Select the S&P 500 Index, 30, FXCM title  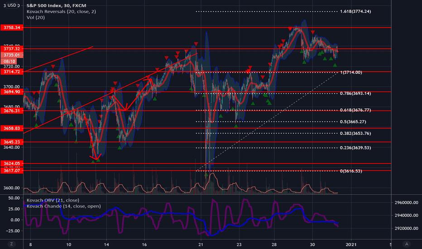point(56,5)
